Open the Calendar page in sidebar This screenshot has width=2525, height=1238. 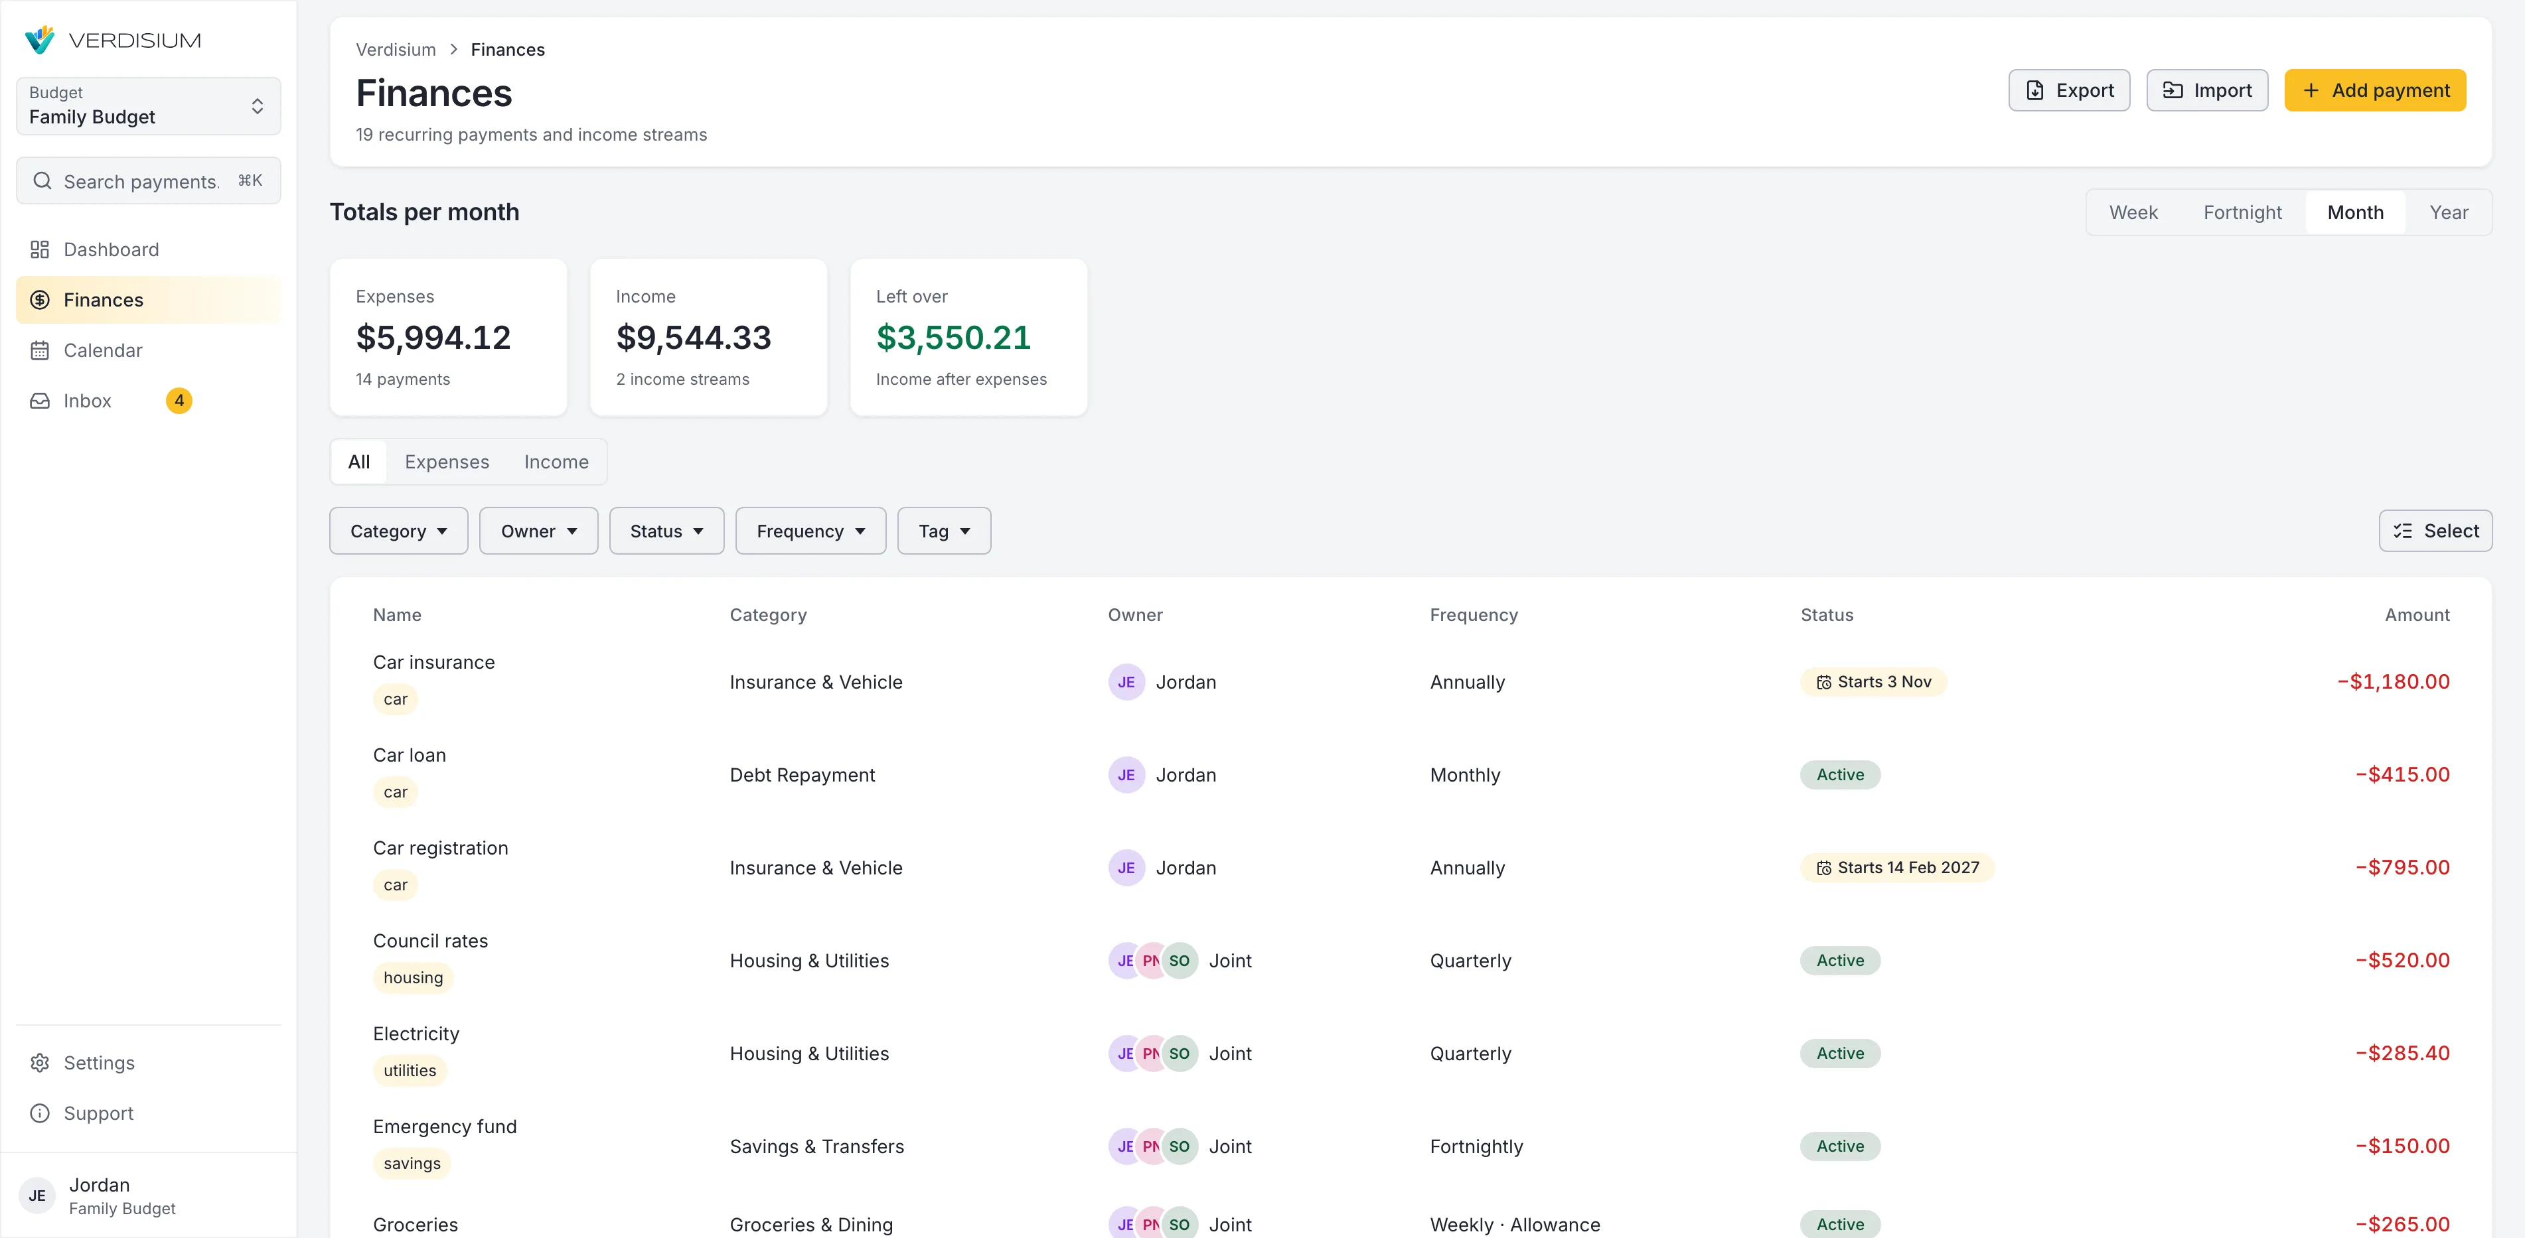coord(148,351)
